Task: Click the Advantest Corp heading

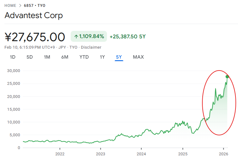Action: pos(33,15)
